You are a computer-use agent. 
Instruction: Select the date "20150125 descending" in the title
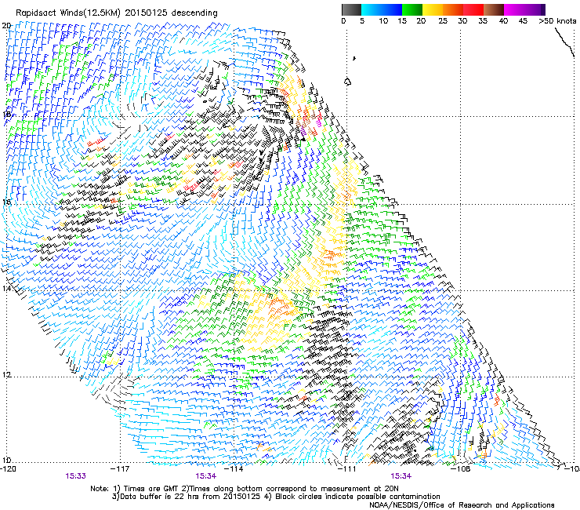(171, 13)
